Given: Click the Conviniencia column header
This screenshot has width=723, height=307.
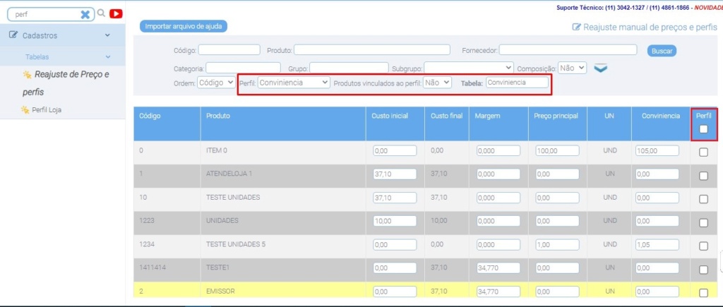Looking at the screenshot, I should pyautogui.click(x=661, y=116).
